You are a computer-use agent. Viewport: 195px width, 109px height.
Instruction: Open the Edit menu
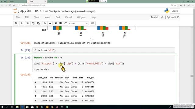tap(27, 17)
